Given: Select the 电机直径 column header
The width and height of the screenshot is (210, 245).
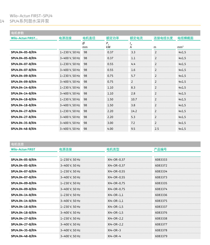Looking at the screenshot, I should tap(89, 38).
